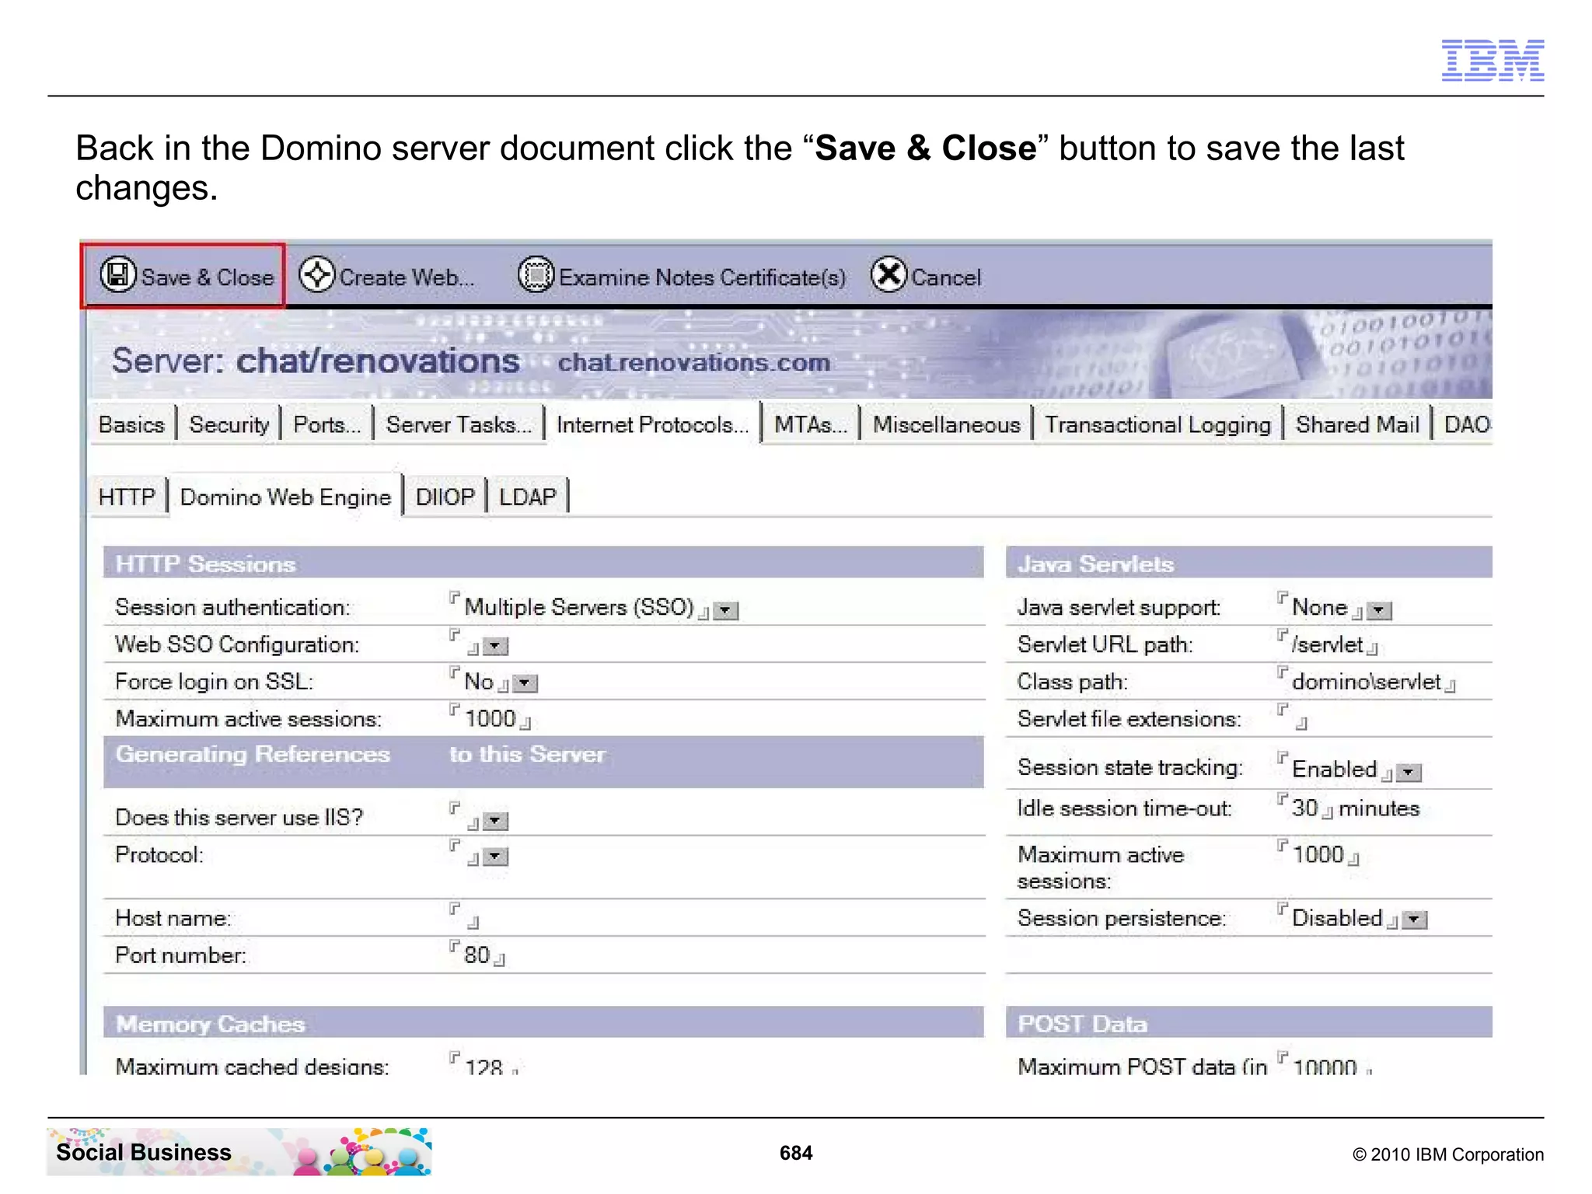Open the Security tab

point(229,424)
